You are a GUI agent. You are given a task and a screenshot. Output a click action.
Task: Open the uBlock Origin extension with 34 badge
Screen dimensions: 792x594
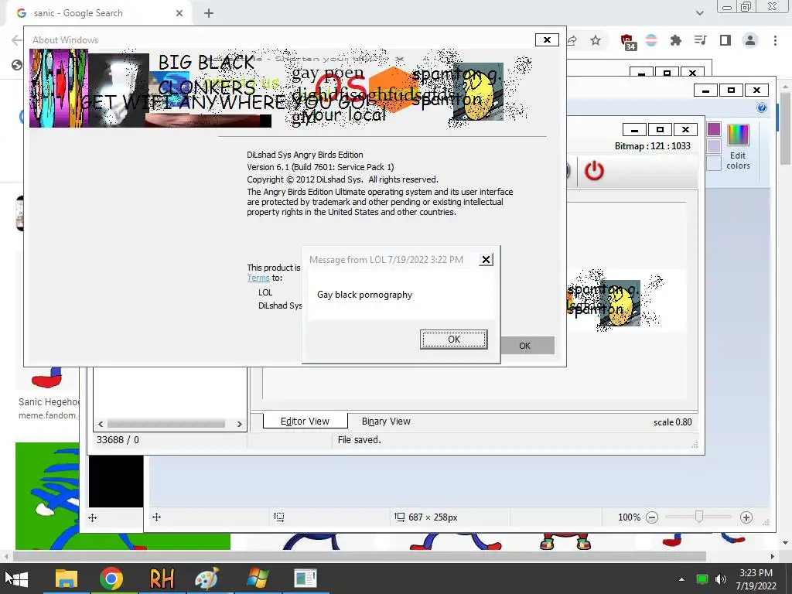click(627, 42)
